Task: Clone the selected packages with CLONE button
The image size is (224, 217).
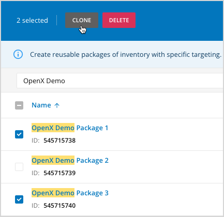Action: [x=82, y=20]
